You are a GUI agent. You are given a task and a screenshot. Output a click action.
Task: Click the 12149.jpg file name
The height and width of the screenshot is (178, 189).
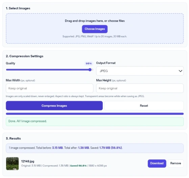28,161
